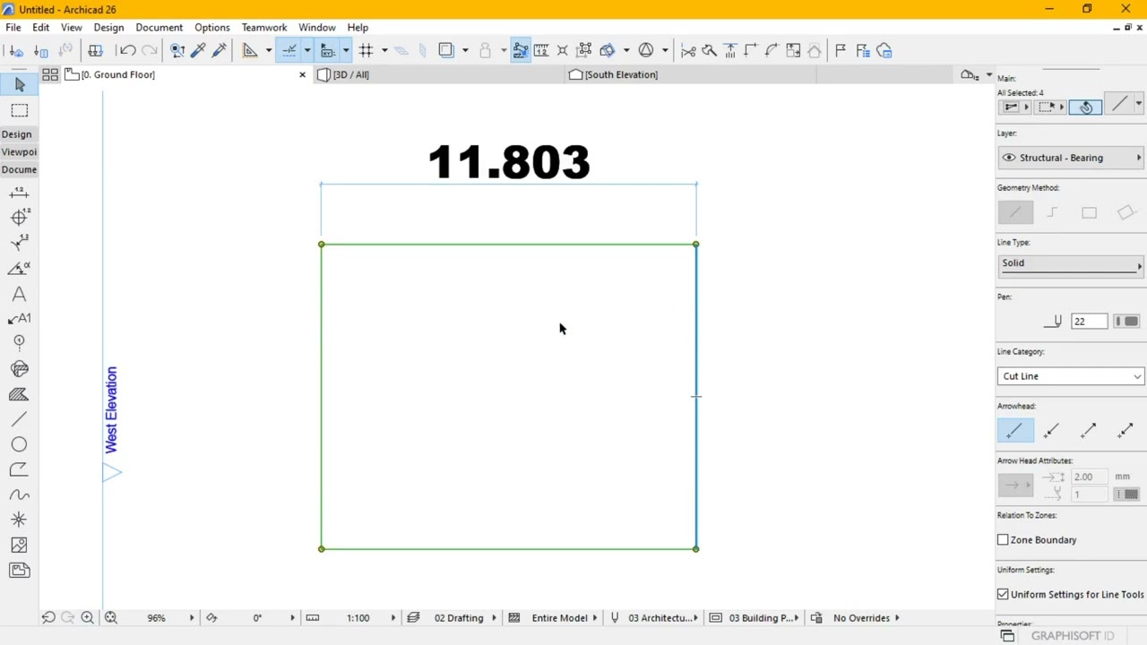Toggle Zone Boundary checkbox

(1003, 539)
